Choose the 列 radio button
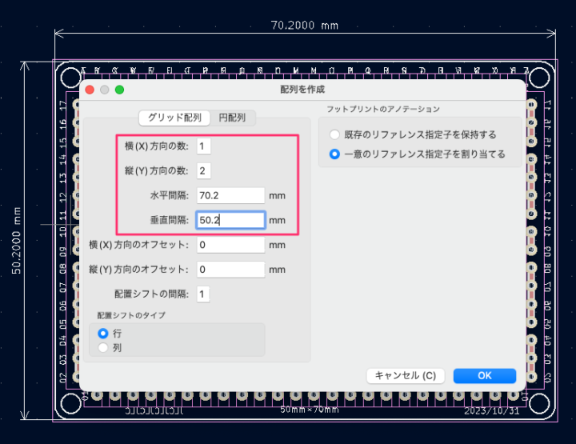 102,347
